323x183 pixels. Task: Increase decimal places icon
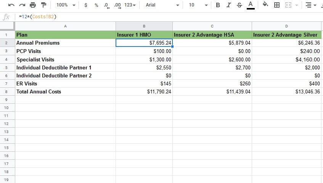pyautogui.click(x=117, y=5)
